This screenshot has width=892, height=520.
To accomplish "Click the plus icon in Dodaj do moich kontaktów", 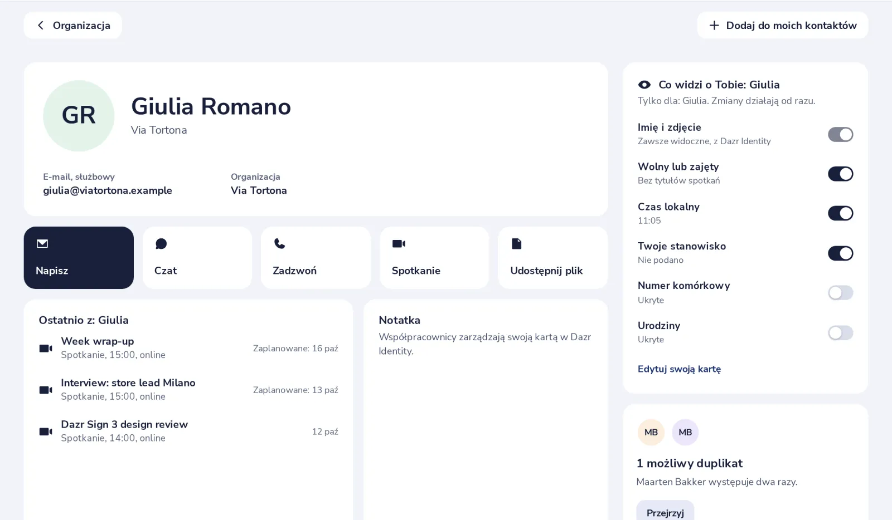I will (714, 26).
